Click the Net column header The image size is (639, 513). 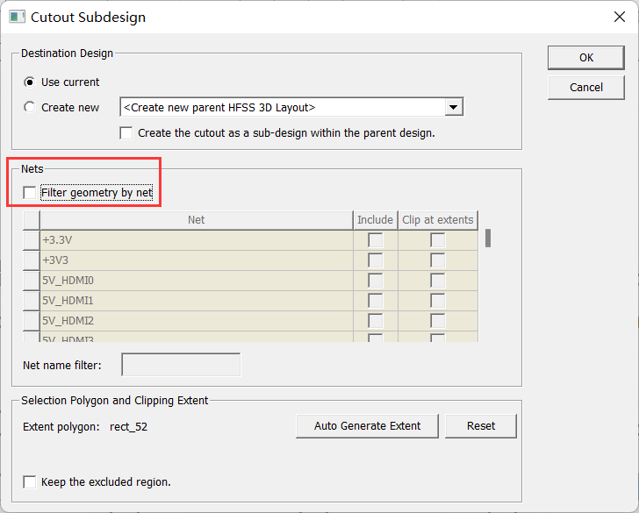tap(197, 220)
